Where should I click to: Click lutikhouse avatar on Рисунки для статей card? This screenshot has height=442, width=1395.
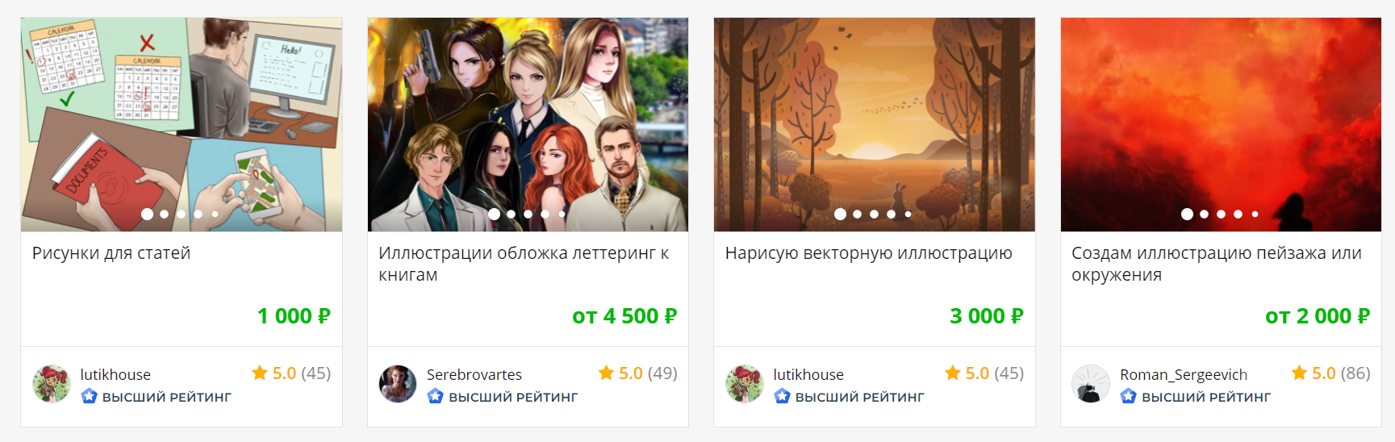[52, 384]
